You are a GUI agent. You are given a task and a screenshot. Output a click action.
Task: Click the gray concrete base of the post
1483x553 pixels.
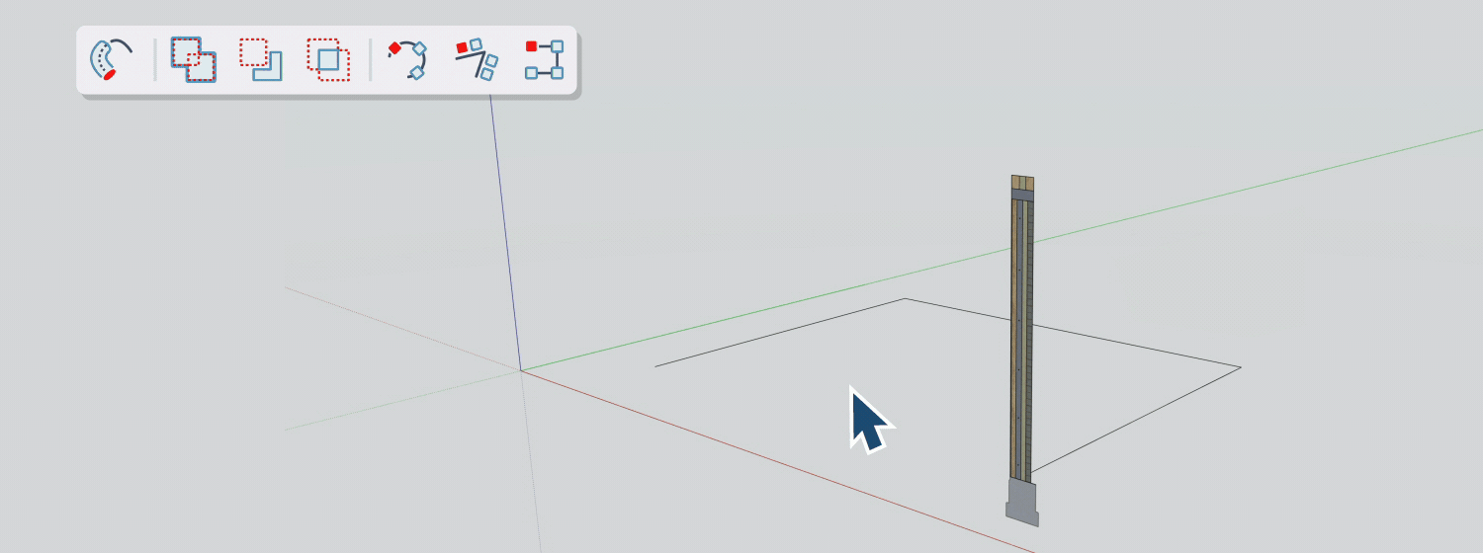click(x=1022, y=503)
